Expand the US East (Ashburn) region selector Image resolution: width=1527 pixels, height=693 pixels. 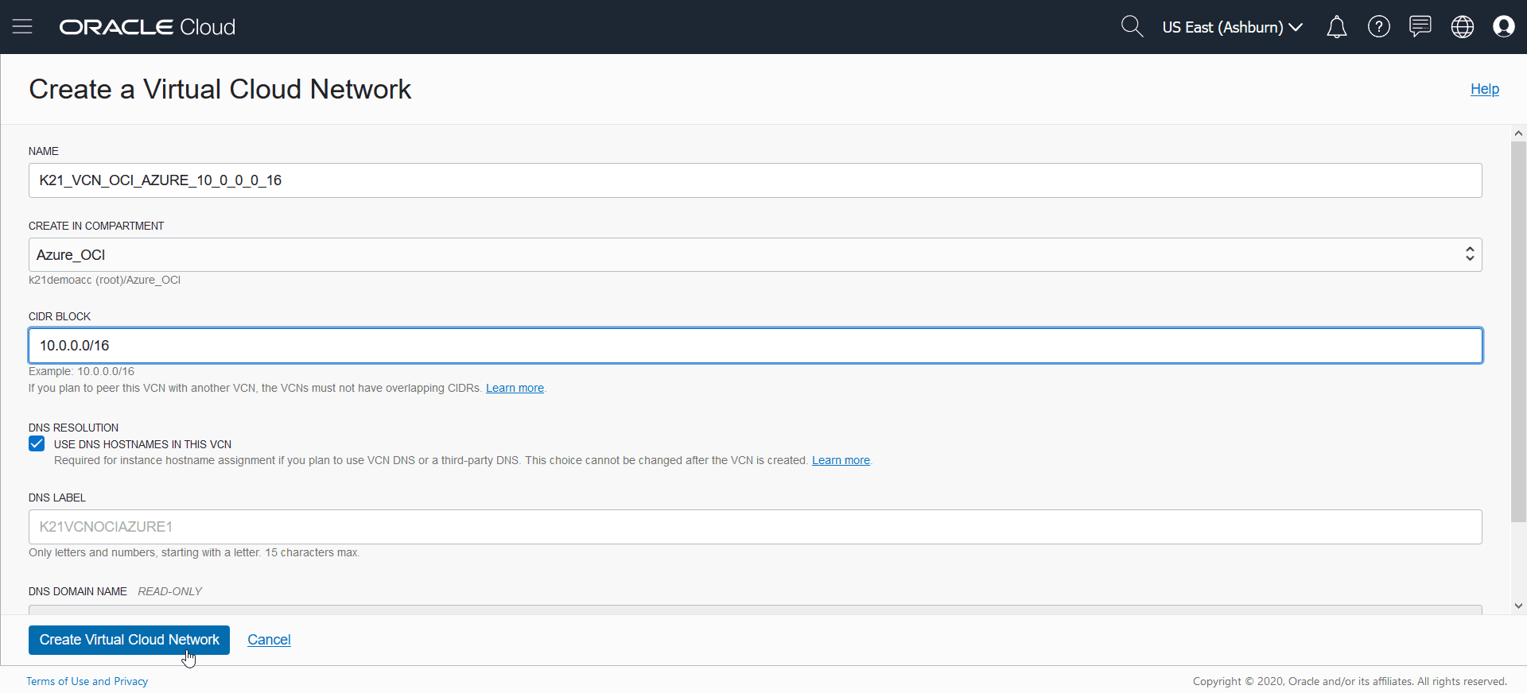[x=1231, y=27]
